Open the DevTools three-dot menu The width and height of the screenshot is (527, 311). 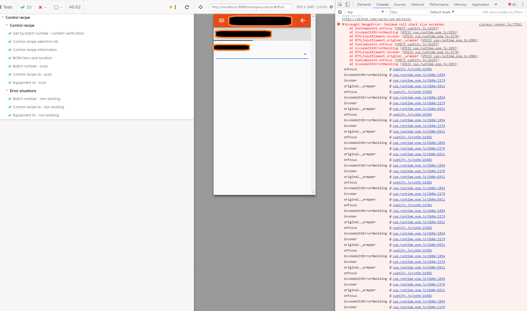[523, 4]
